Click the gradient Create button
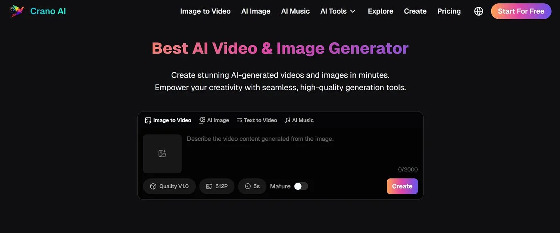Screen dimensions: 560x233 click(402, 186)
